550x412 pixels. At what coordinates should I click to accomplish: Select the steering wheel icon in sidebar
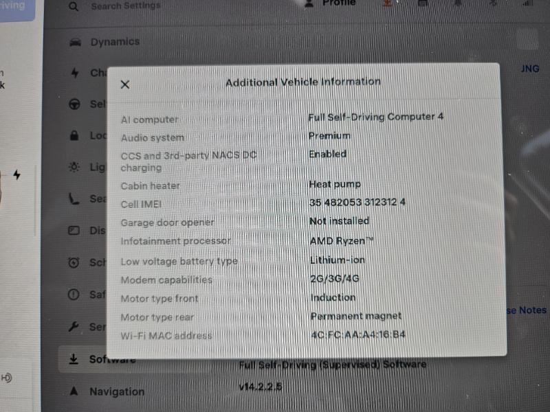(74, 104)
